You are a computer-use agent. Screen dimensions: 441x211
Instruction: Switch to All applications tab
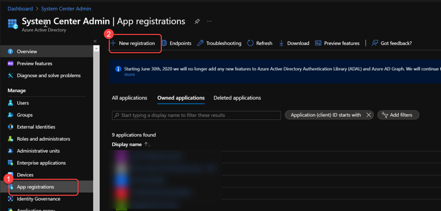(x=129, y=98)
